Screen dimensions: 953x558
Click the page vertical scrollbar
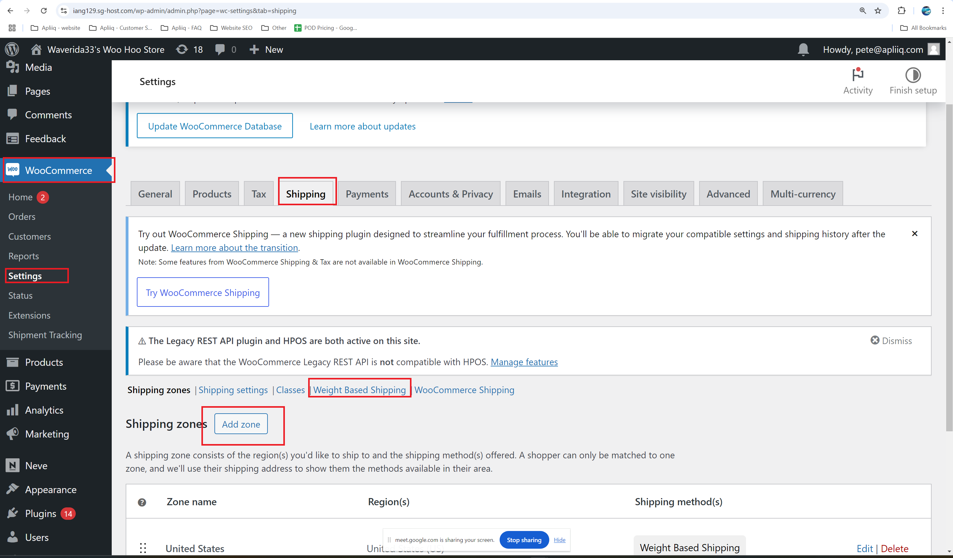pos(949,265)
